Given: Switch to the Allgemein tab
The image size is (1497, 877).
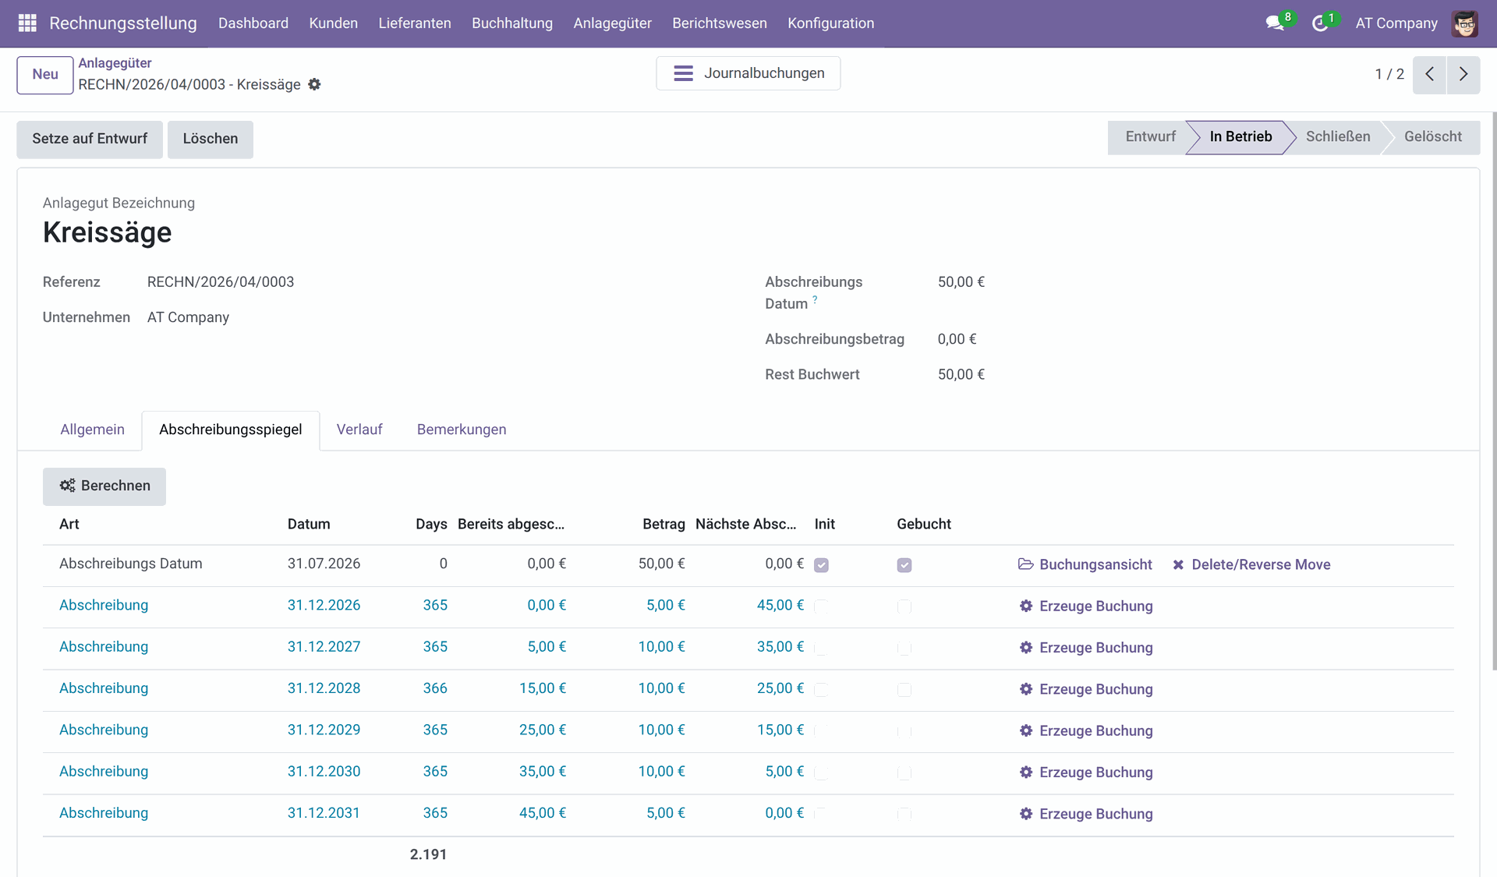Looking at the screenshot, I should (92, 430).
